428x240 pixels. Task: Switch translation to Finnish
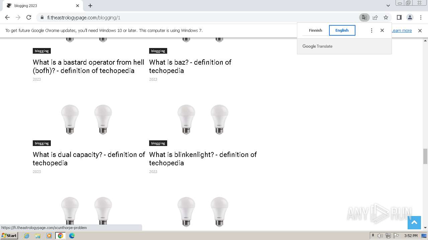315,30
